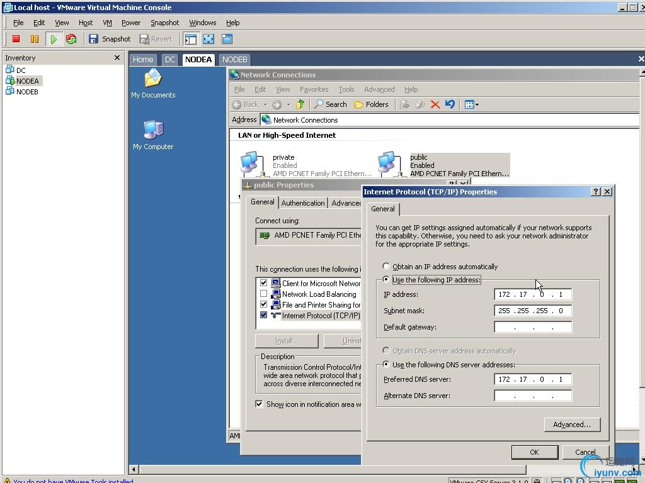The width and height of the screenshot is (645, 483).
Task: Click the quick switch view icon
Action: [227, 39]
